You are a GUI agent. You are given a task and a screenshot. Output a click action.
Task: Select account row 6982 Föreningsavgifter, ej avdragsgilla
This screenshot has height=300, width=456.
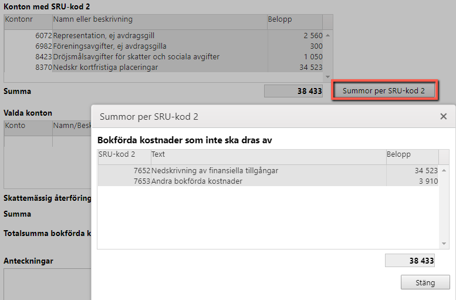pyautogui.click(x=164, y=46)
